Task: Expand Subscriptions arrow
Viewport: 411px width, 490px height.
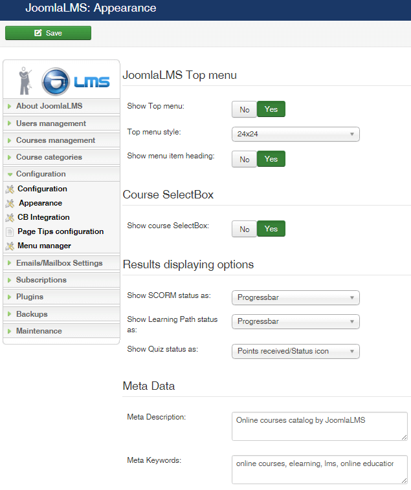Action: 9,280
